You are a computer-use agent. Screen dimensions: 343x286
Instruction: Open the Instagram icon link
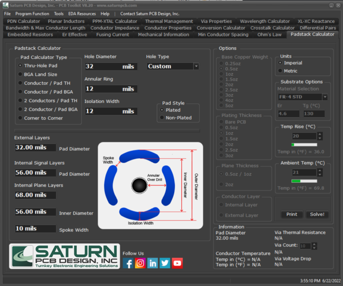140,263
